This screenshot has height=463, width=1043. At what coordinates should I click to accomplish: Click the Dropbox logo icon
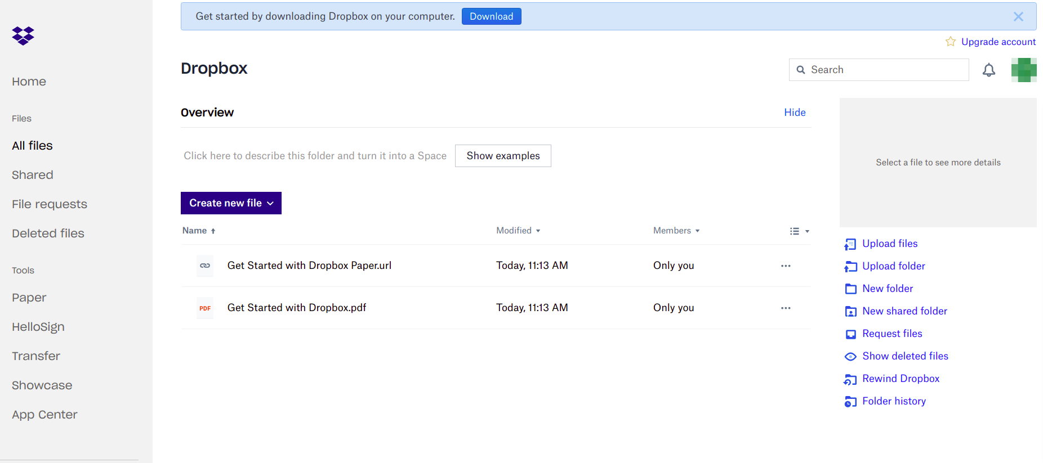click(x=23, y=36)
